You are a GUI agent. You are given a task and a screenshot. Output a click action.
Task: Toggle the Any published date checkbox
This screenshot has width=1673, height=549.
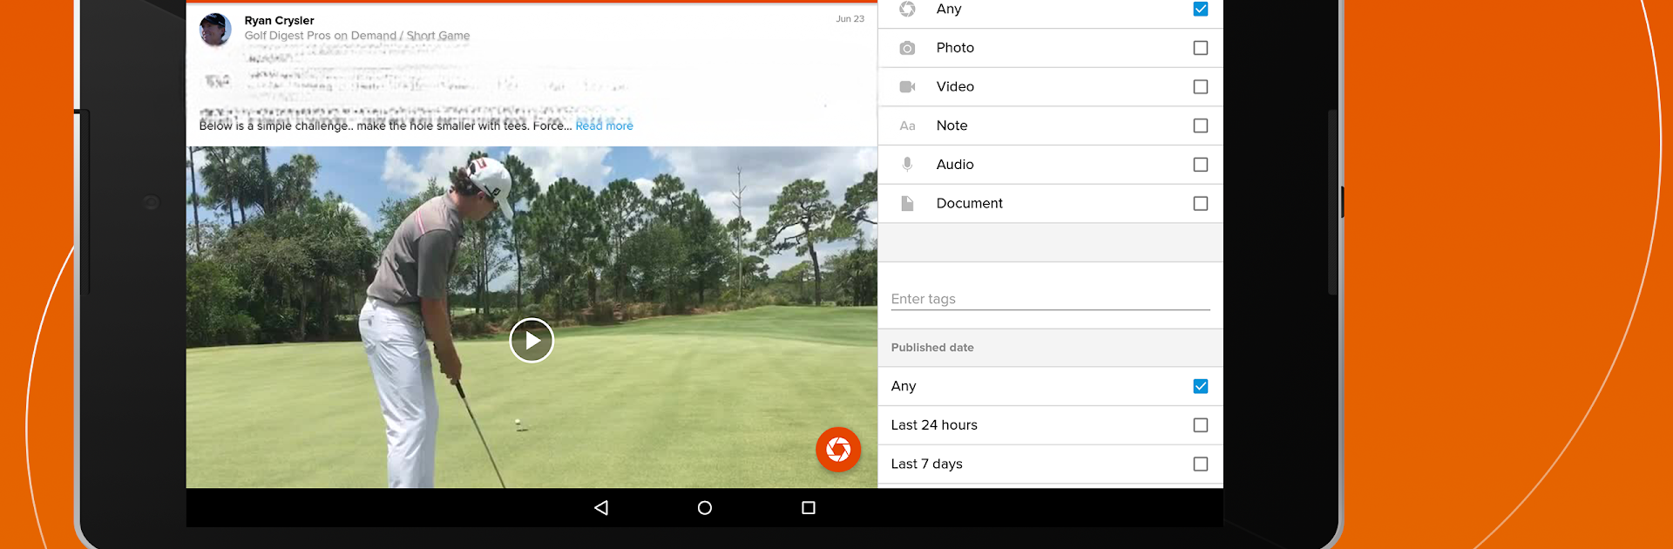[x=1201, y=386]
